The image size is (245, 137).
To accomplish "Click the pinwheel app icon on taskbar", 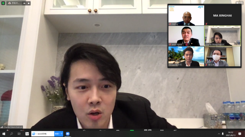I will click(x=27, y=134).
